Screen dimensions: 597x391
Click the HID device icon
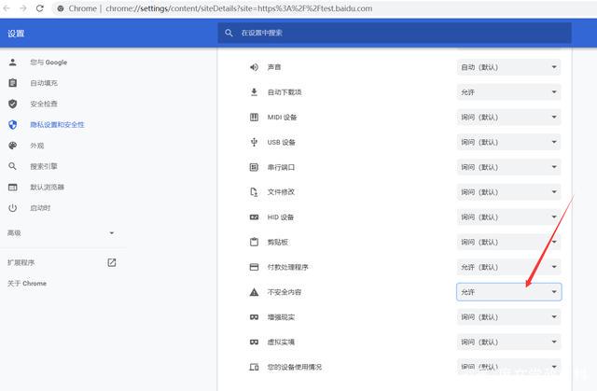coord(254,217)
